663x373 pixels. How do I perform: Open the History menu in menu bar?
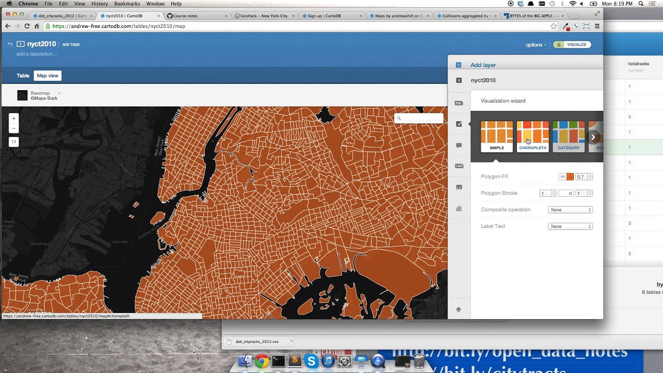[x=99, y=4]
